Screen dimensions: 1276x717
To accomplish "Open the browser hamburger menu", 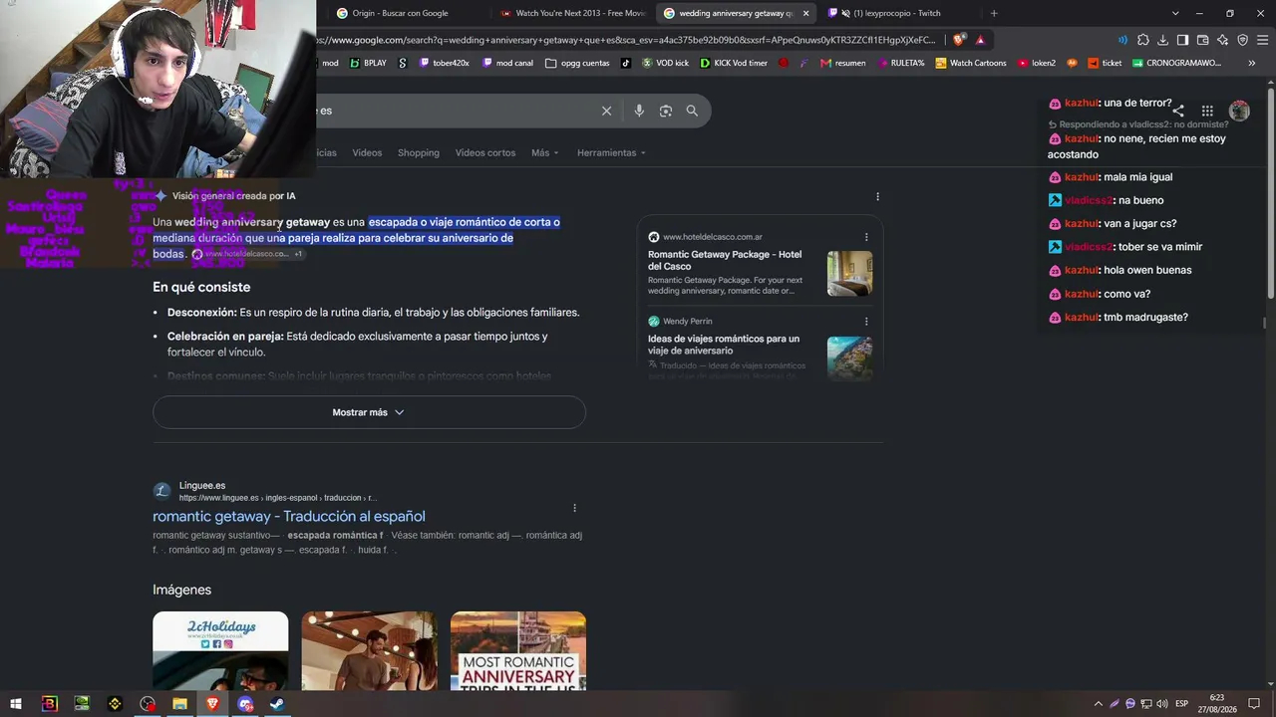I will pyautogui.click(x=1262, y=40).
